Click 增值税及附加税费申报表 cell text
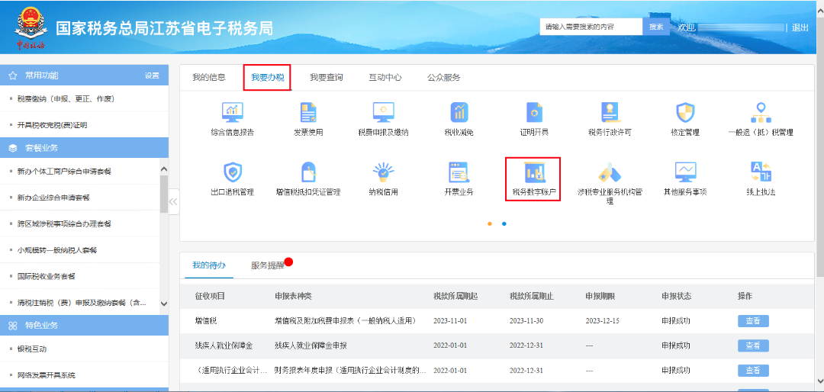Viewport: 824px width, 392px height. (x=346, y=321)
